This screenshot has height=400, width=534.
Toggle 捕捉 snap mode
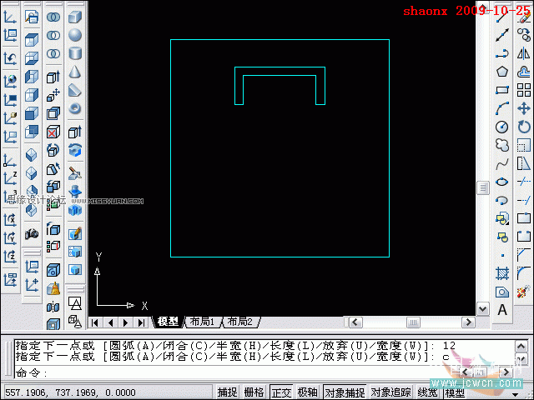pos(227,392)
